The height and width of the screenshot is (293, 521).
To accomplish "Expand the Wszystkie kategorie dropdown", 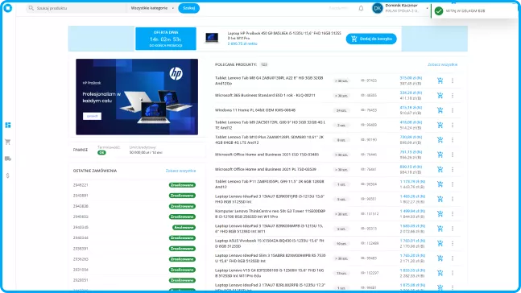I will click(152, 8).
